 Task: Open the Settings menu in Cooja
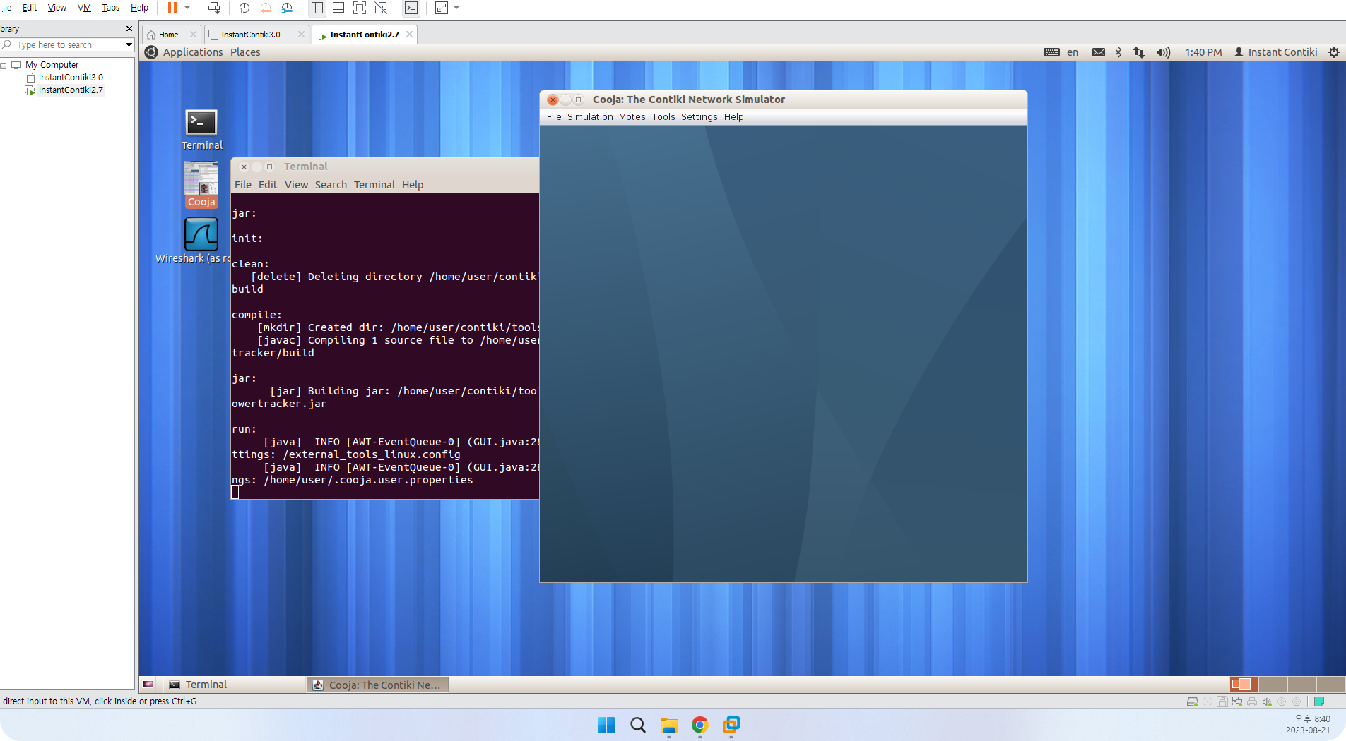(699, 117)
